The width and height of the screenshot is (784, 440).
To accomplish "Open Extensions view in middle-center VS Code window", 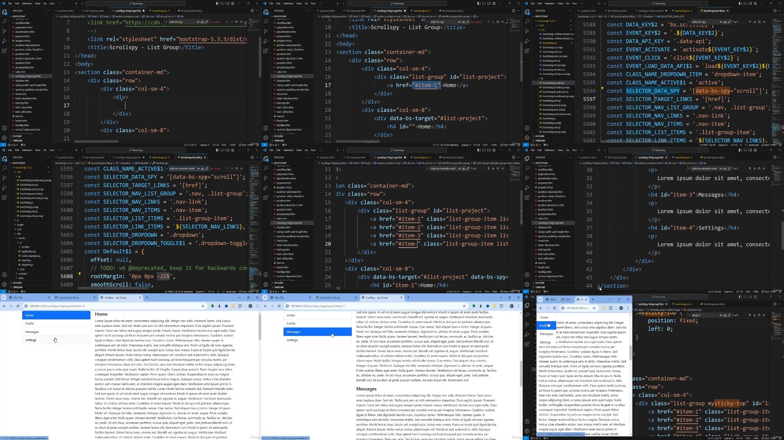I will tap(266, 198).
